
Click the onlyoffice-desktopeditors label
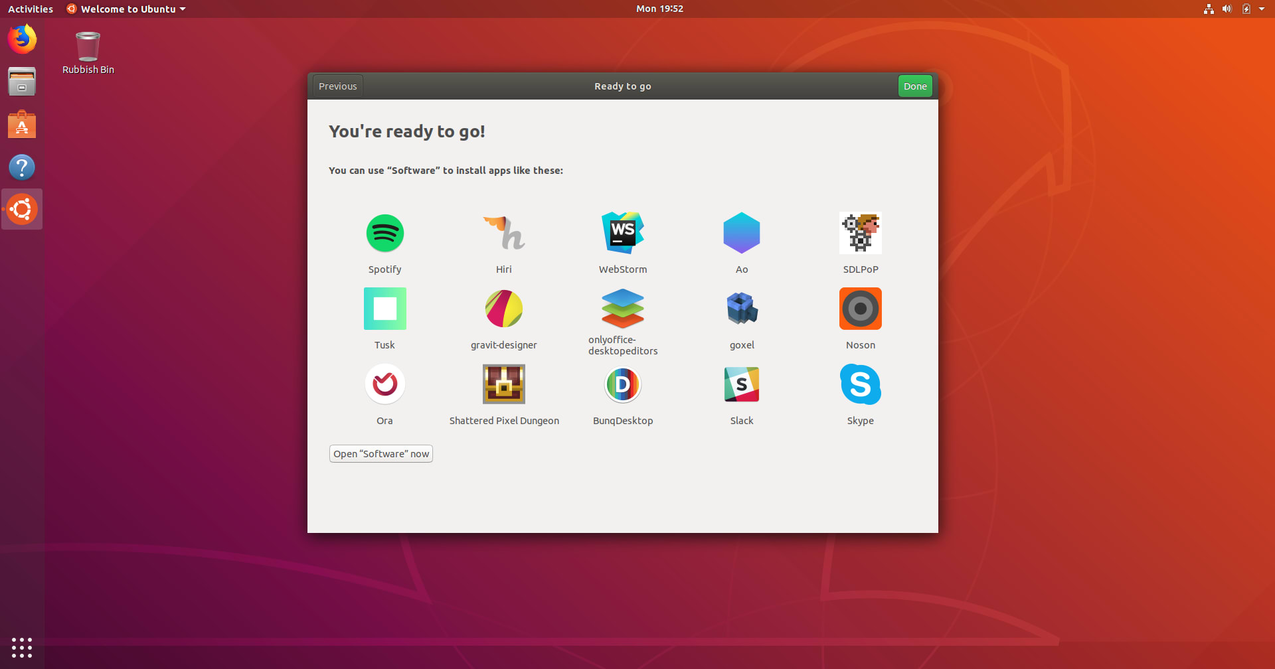623,345
